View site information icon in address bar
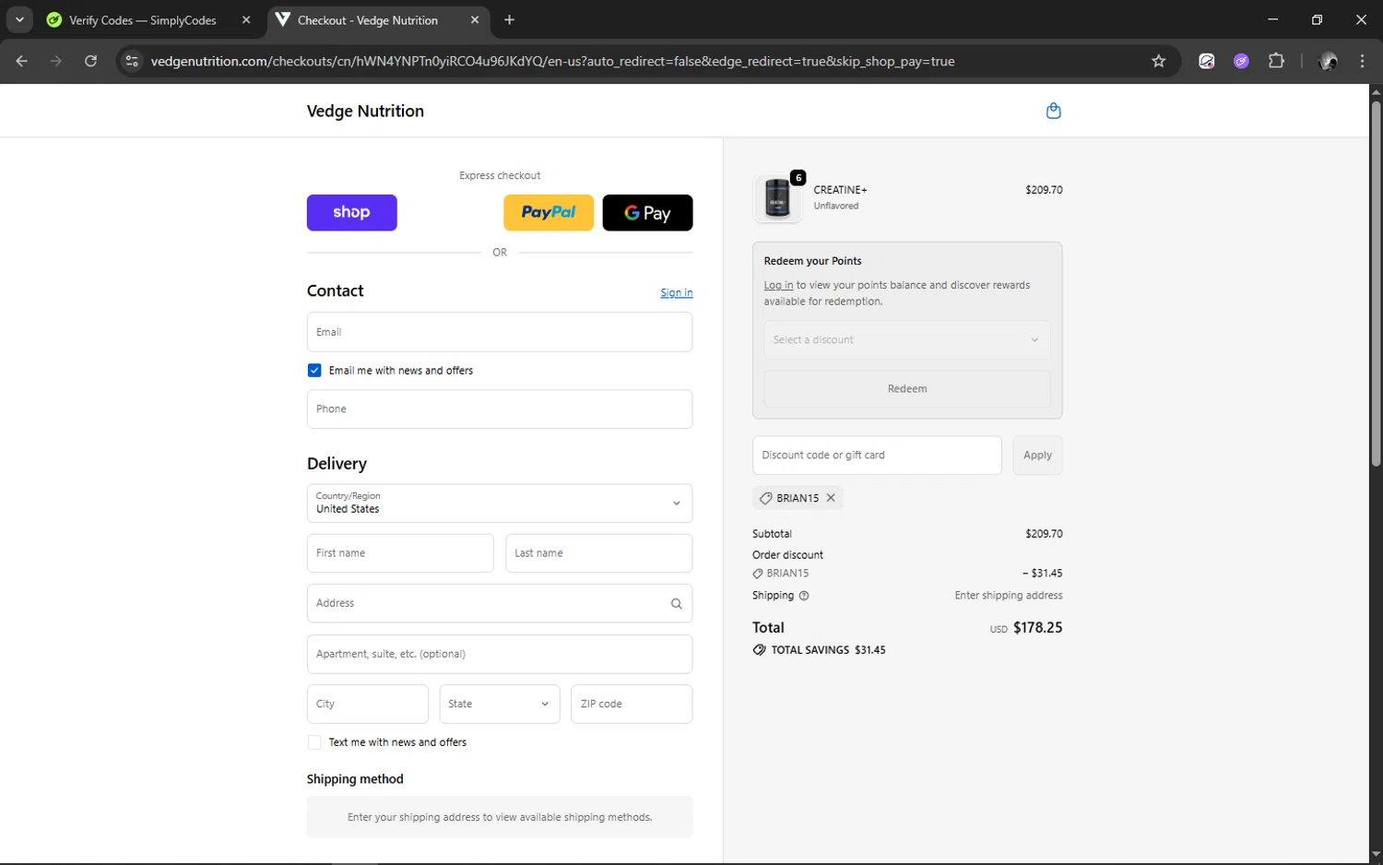 pyautogui.click(x=132, y=61)
